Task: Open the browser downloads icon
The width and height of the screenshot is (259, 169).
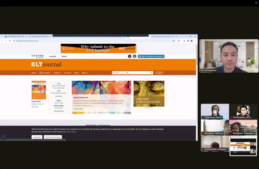Action: pyautogui.click(x=184, y=41)
